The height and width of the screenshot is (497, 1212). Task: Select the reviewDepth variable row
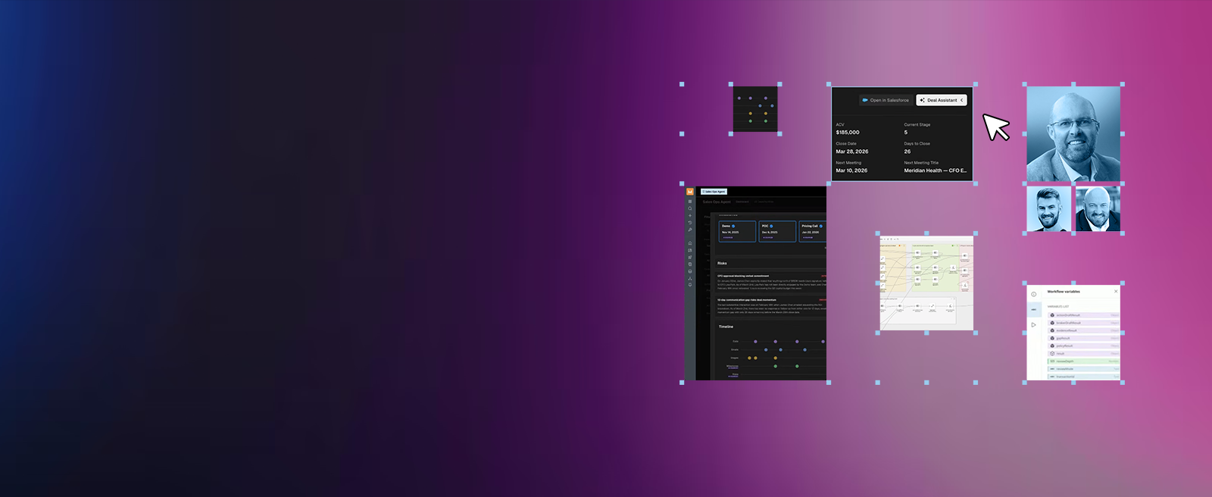pos(1084,361)
